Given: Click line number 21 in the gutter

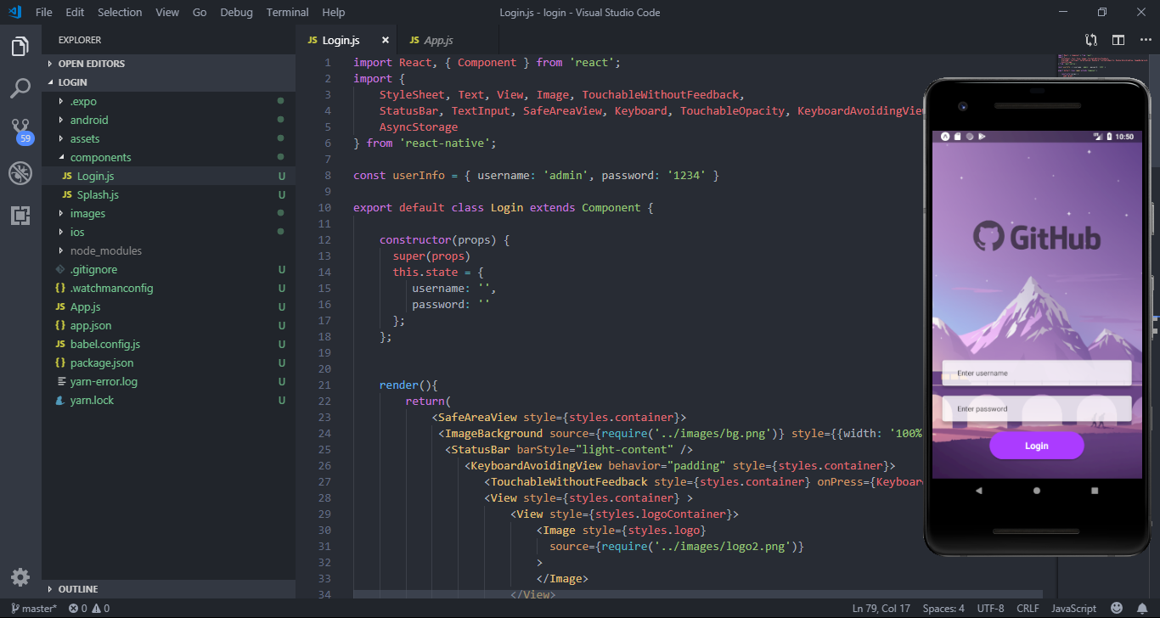Looking at the screenshot, I should point(324,385).
